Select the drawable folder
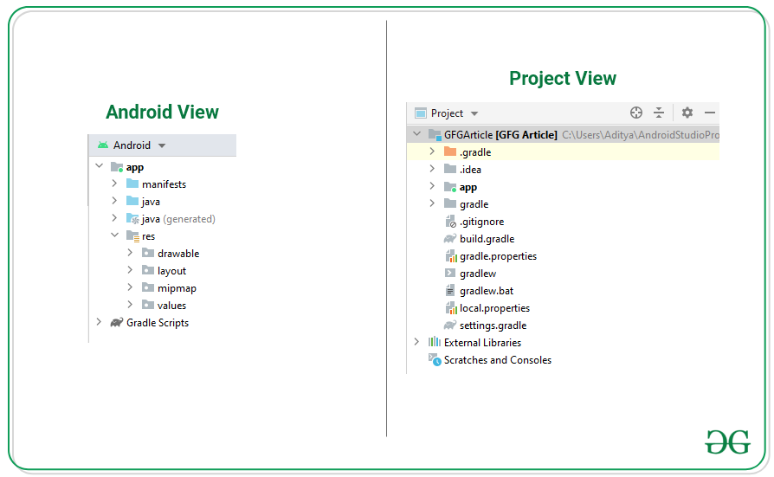The height and width of the screenshot is (477, 774). 177,254
